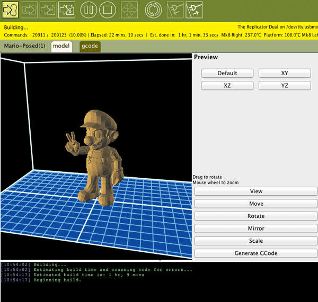This screenshot has width=318, height=302.
Task: Click the 'Estimating build time and scanning code' log line
Action: 112,270
